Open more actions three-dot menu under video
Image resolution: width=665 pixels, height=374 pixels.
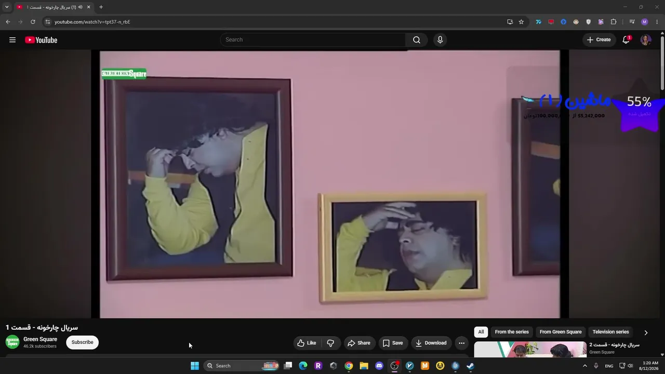tap(461, 343)
